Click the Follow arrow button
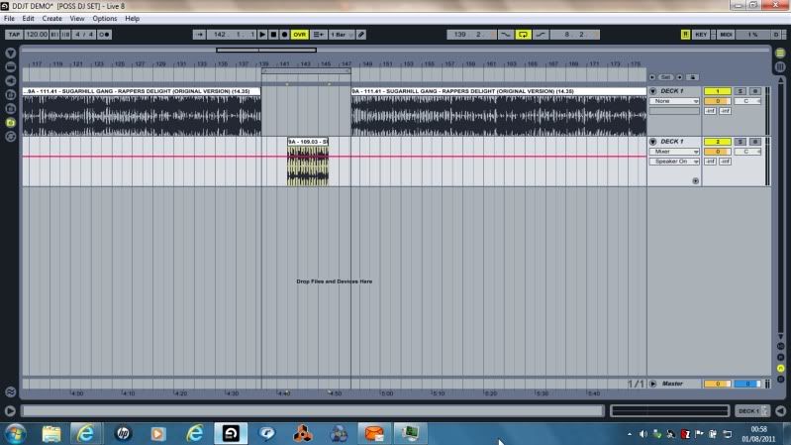The image size is (791, 445). pyautogui.click(x=199, y=34)
